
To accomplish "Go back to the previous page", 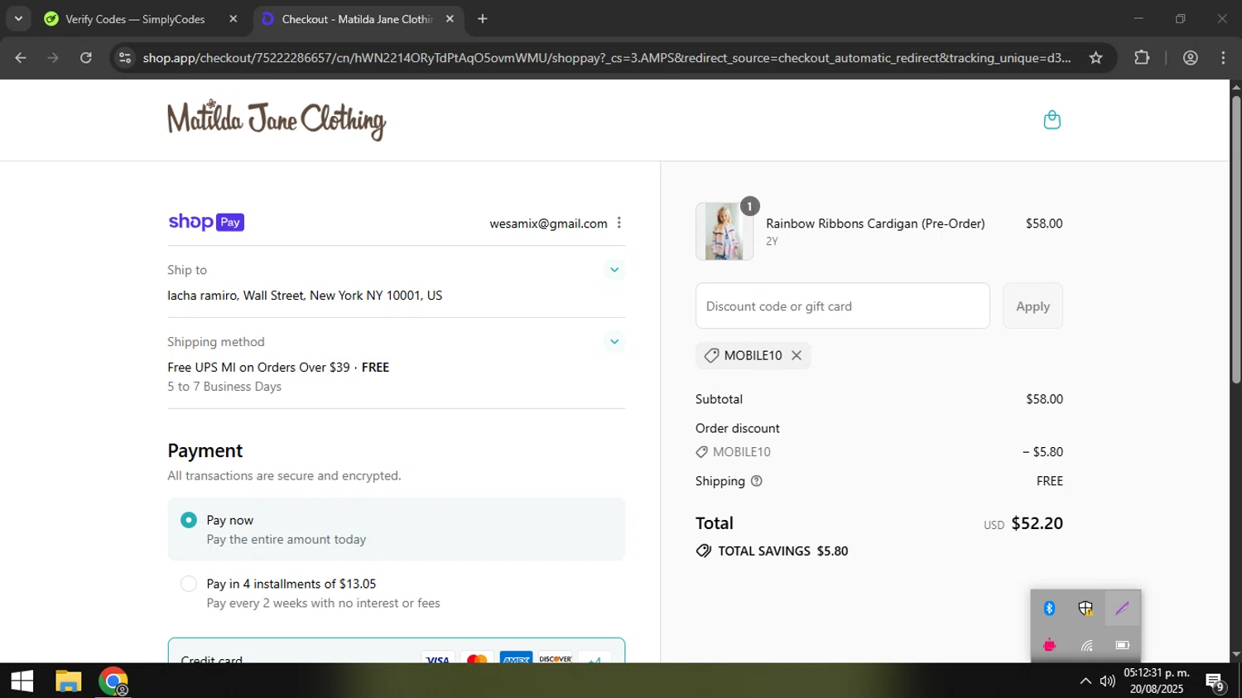I will (x=21, y=58).
